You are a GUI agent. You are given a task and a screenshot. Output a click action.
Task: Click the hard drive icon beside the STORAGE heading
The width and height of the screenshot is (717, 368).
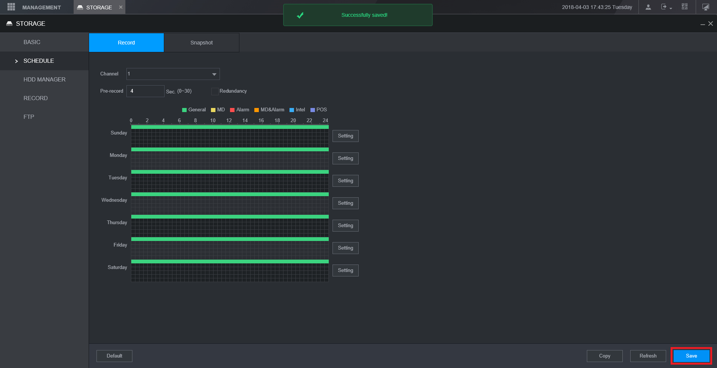[9, 24]
